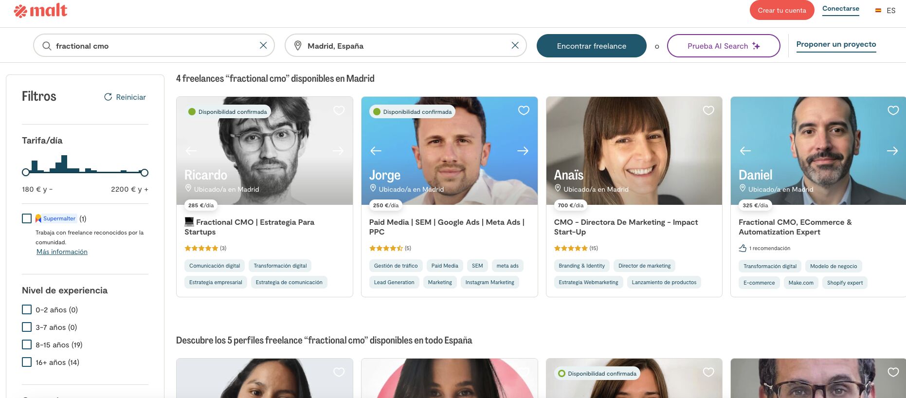Clear the Madrid, España location field
906x398 pixels.
pyautogui.click(x=515, y=45)
